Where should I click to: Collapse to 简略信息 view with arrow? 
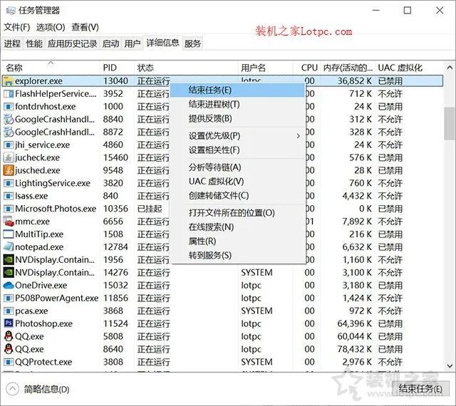pyautogui.click(x=12, y=389)
